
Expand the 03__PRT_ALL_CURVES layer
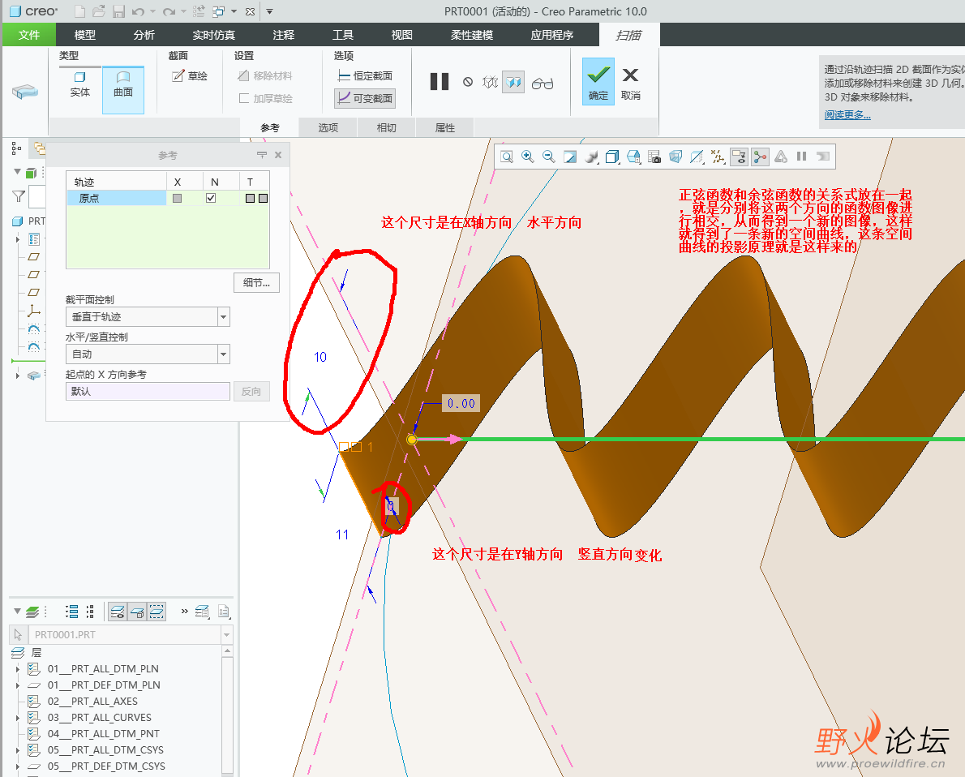pos(17,718)
